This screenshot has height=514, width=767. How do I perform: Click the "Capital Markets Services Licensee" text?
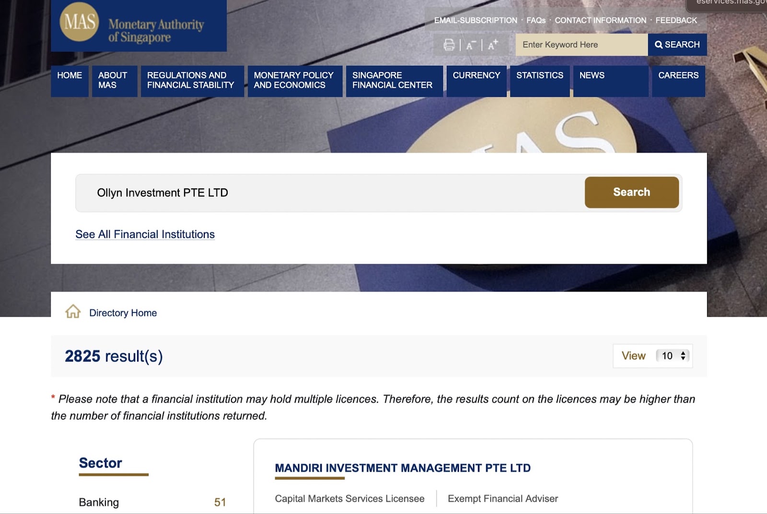pos(349,499)
